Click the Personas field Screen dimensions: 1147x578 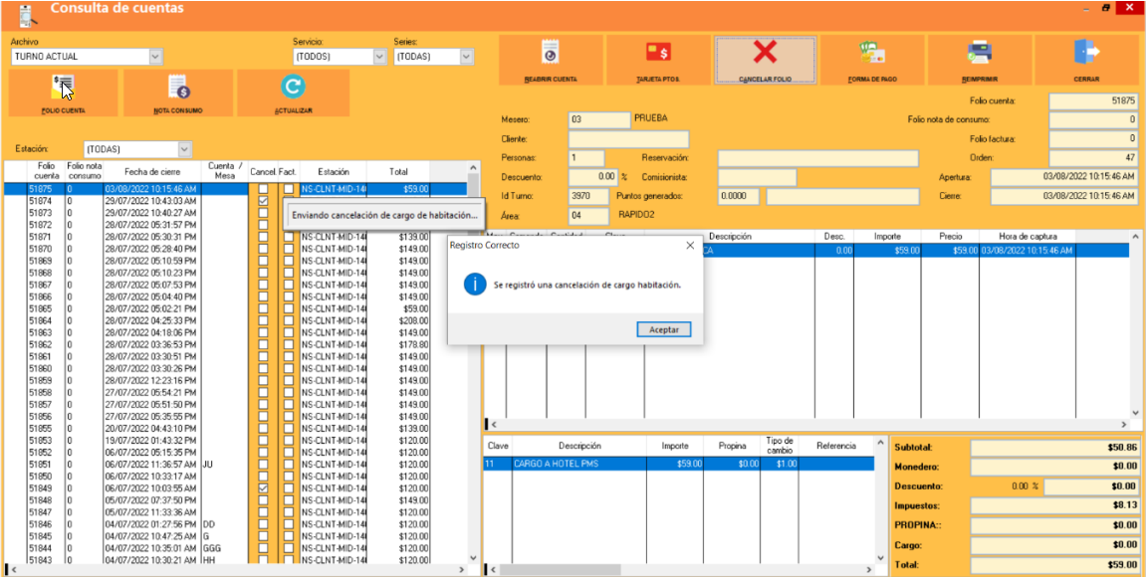click(585, 158)
